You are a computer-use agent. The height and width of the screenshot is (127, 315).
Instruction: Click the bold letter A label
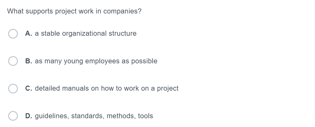coord(29,34)
